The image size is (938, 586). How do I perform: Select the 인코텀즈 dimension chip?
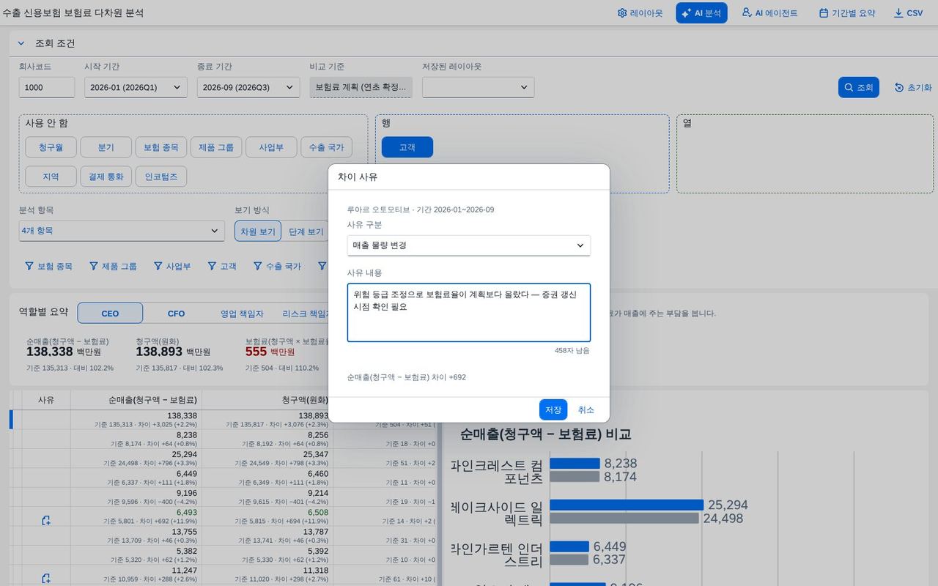click(161, 177)
